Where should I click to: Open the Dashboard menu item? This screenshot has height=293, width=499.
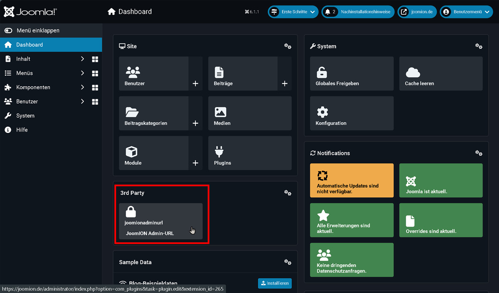pos(51,45)
